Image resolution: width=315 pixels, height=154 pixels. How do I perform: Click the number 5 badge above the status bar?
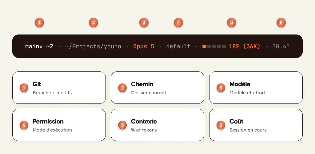click(x=232, y=22)
